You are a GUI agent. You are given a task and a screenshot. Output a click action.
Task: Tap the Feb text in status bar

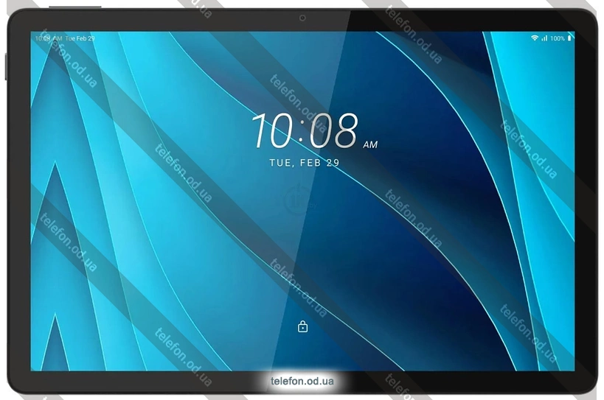[x=81, y=38]
